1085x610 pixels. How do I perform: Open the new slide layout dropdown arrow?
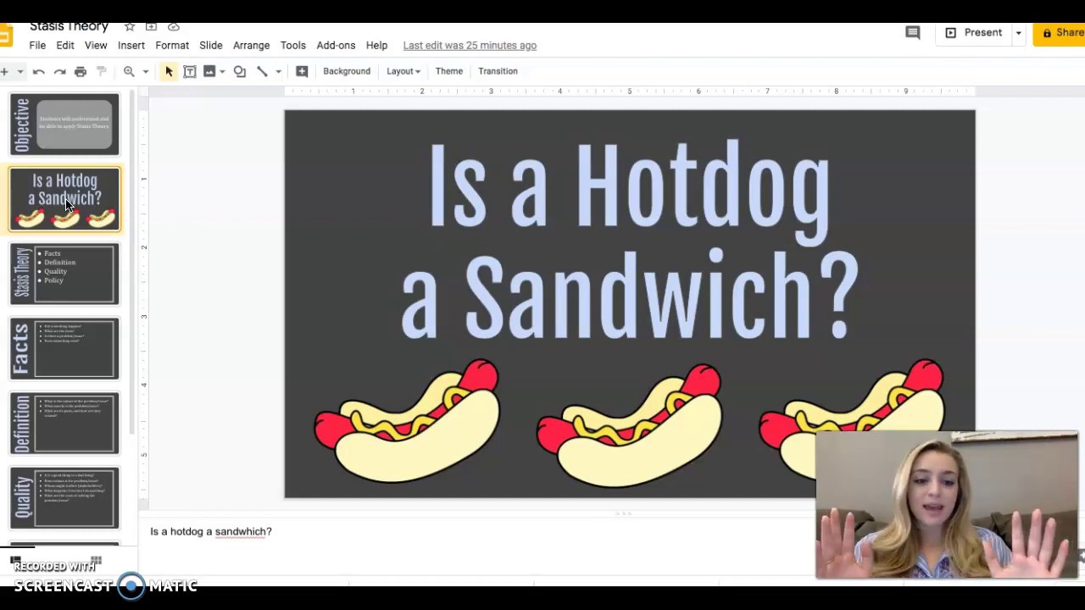point(19,71)
